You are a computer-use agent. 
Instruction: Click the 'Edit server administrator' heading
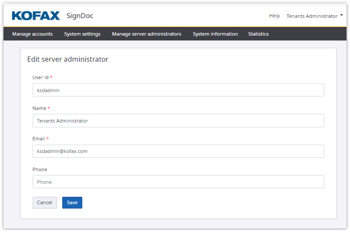click(68, 60)
